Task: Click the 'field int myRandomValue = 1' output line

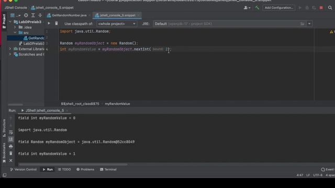Action: 47,154
